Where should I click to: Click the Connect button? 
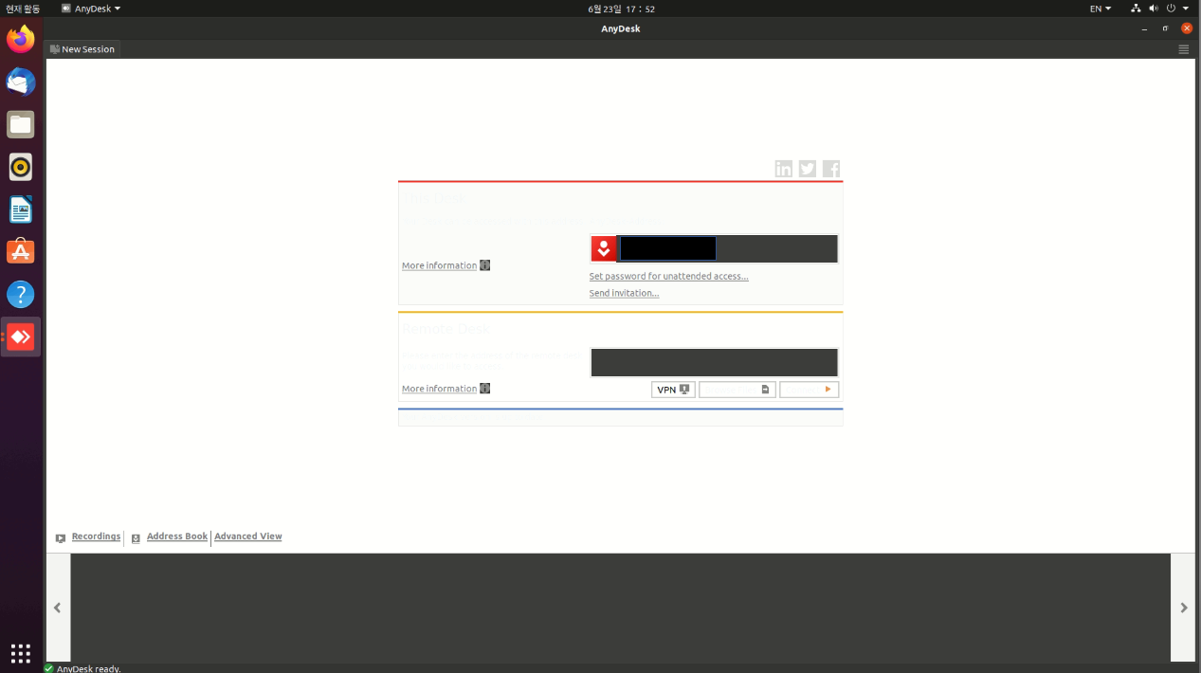click(x=809, y=390)
